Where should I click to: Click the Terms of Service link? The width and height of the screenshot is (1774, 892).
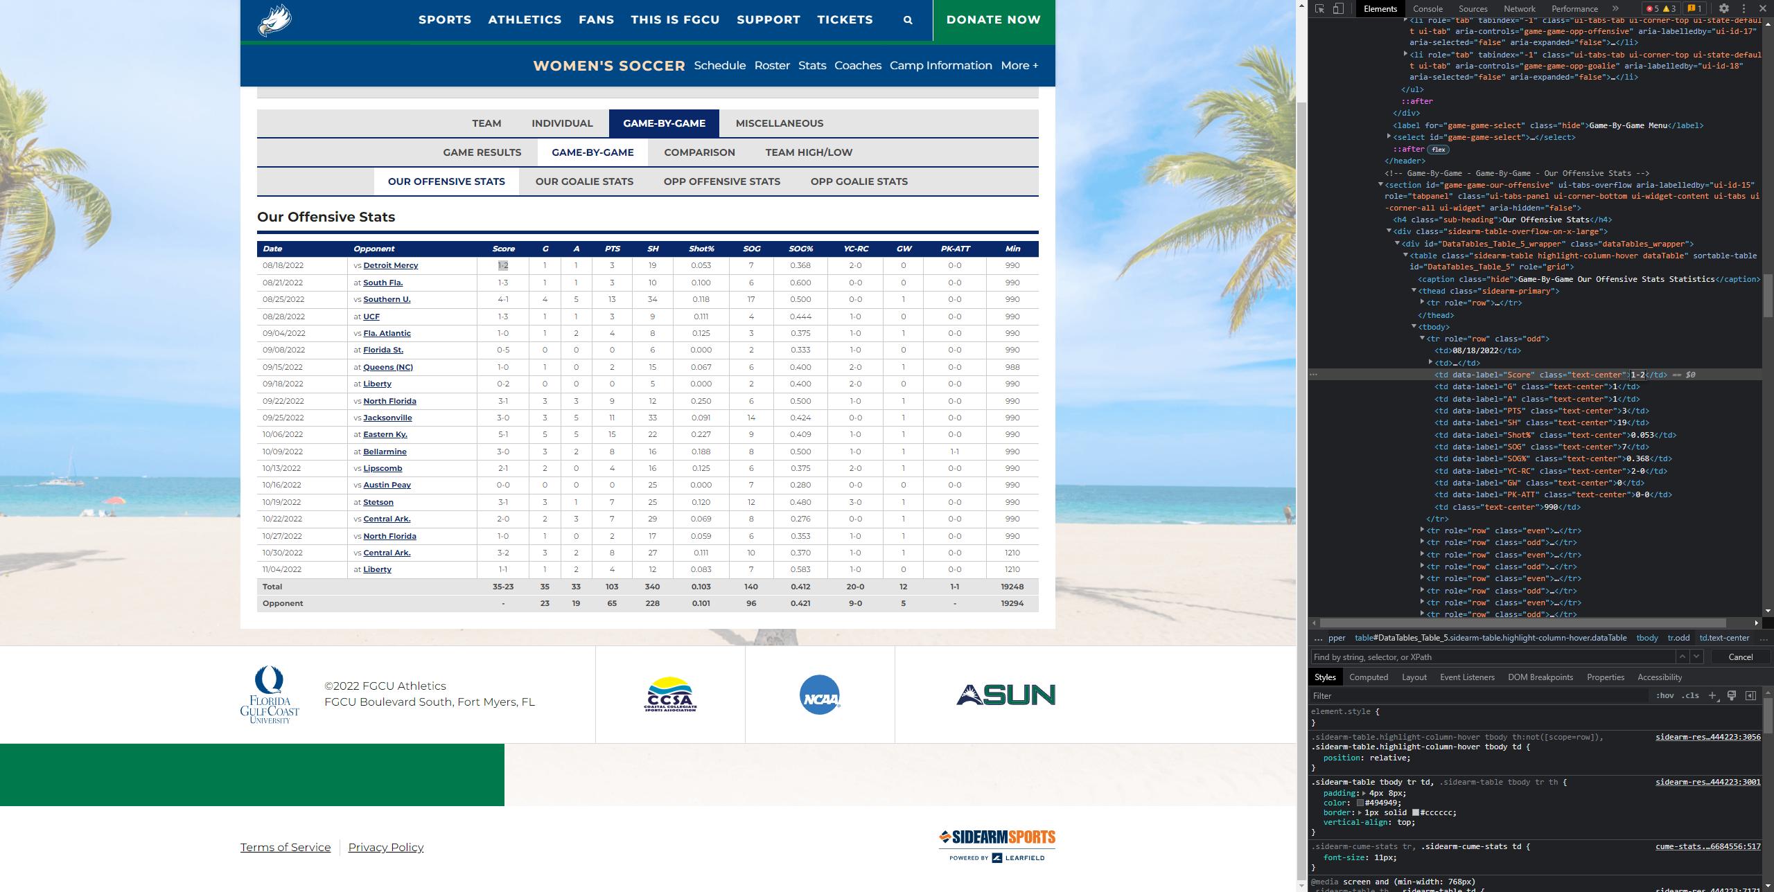point(285,847)
